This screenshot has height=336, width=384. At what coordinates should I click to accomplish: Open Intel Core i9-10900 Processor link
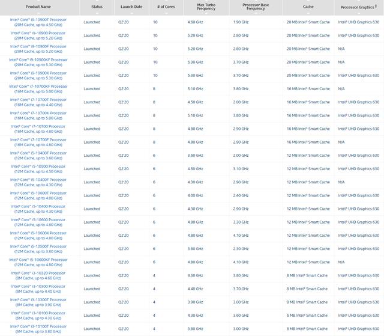(x=38, y=35)
